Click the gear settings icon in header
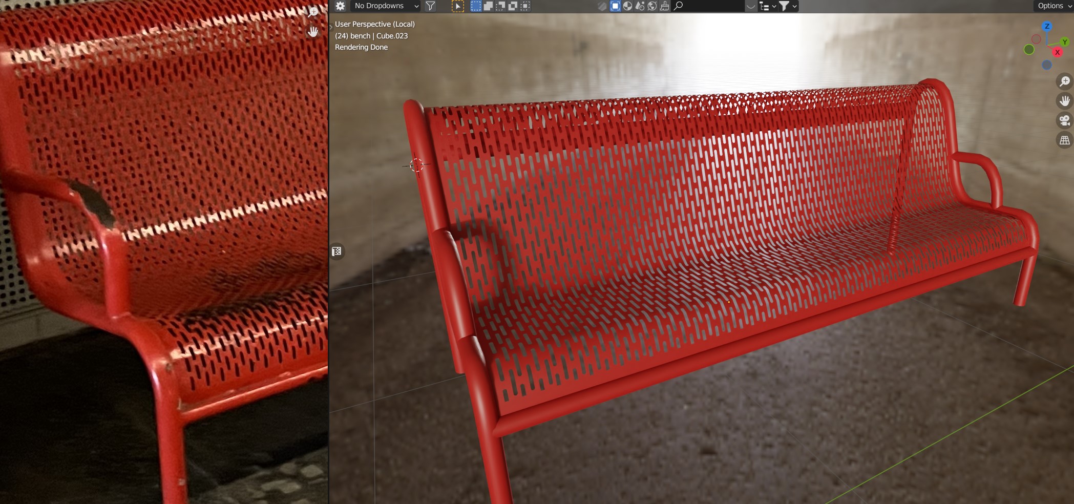The image size is (1074, 504). (340, 6)
